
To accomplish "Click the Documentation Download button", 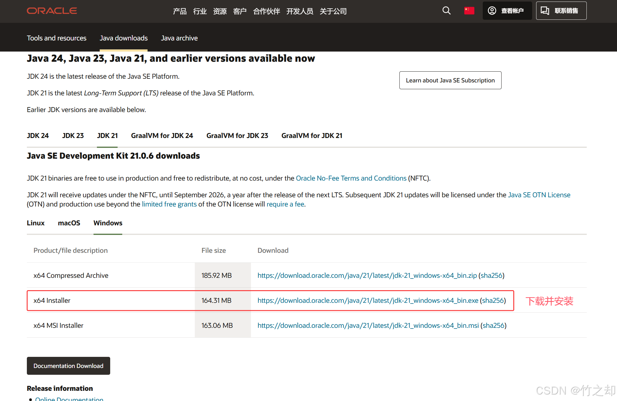I will click(x=68, y=366).
